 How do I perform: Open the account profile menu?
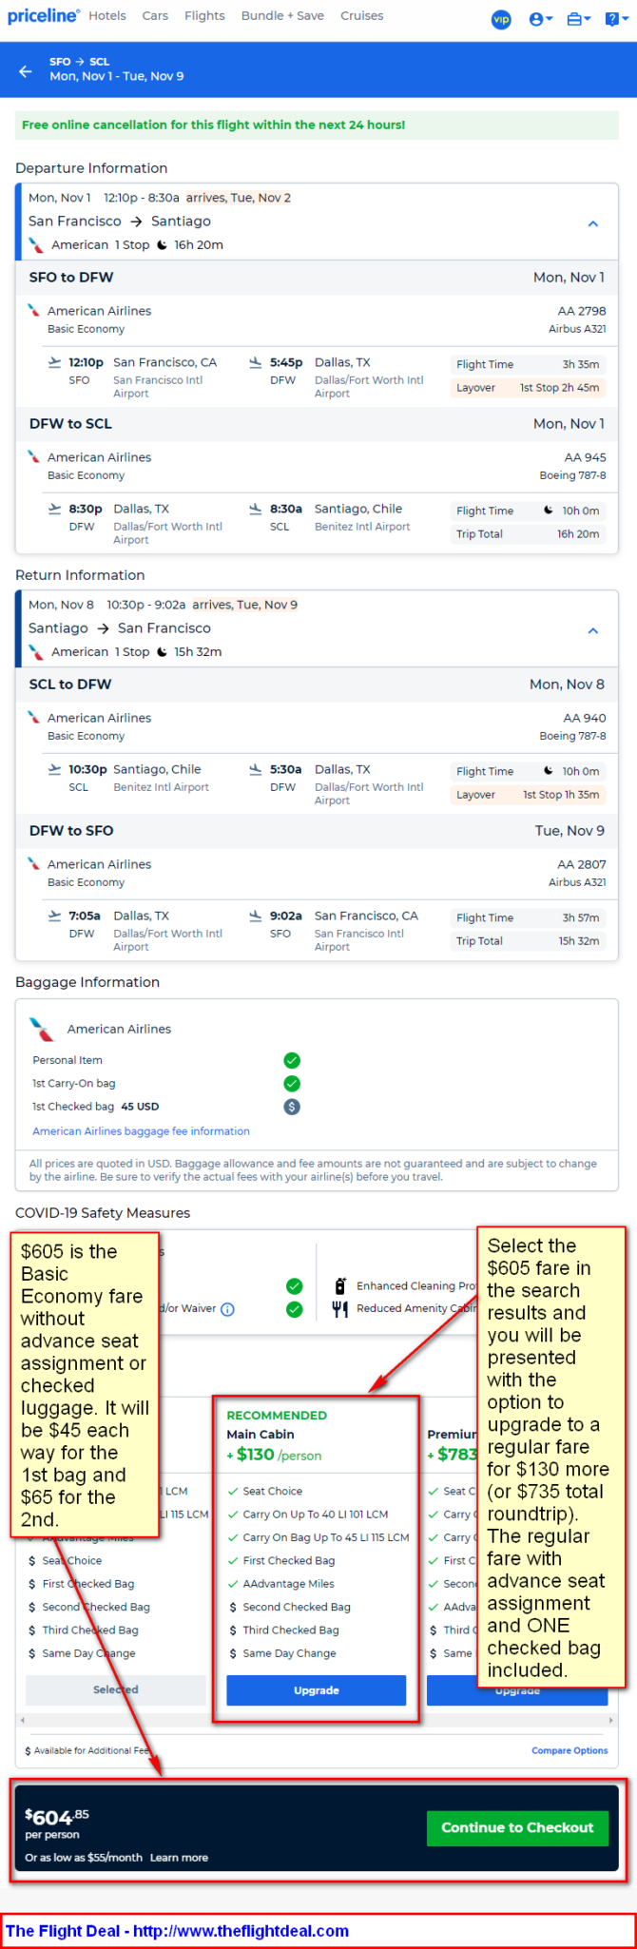click(541, 19)
